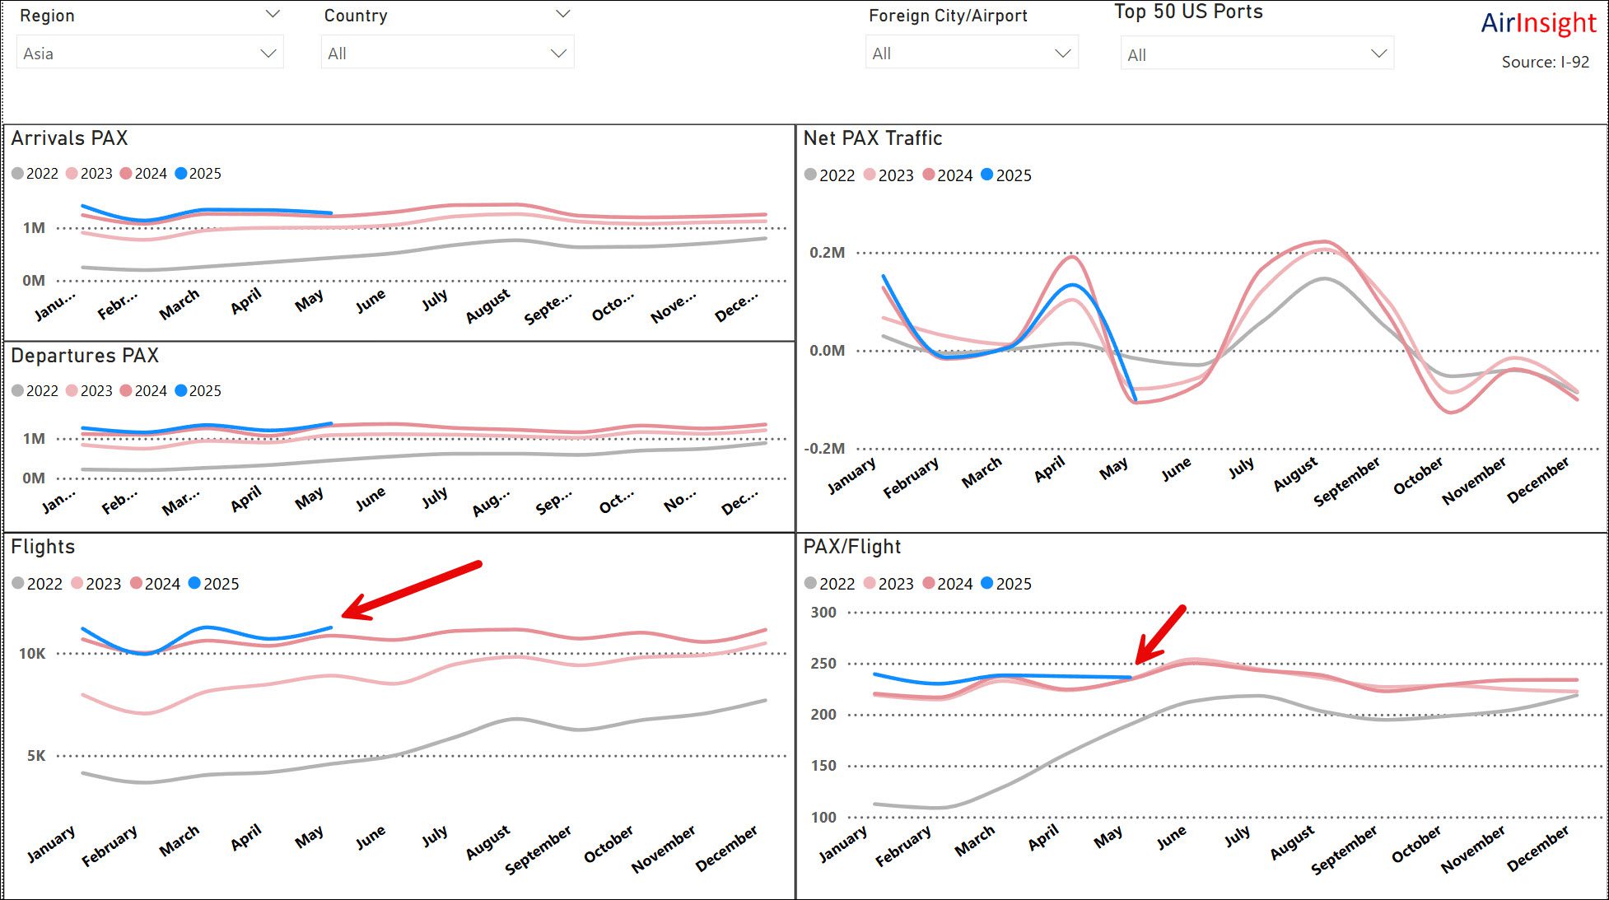Screen dimensions: 1609x900
Task: Select 2023 legend in Net PAX Traffic
Action: (x=888, y=175)
